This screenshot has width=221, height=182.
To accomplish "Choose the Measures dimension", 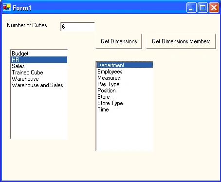I will (x=125, y=78).
